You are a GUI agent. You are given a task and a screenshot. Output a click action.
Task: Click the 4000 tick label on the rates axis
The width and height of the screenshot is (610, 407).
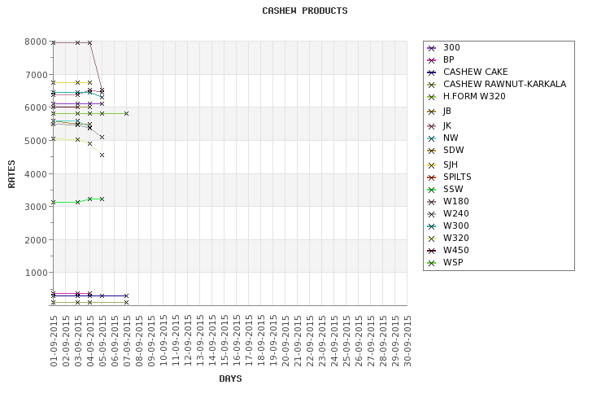coord(36,173)
